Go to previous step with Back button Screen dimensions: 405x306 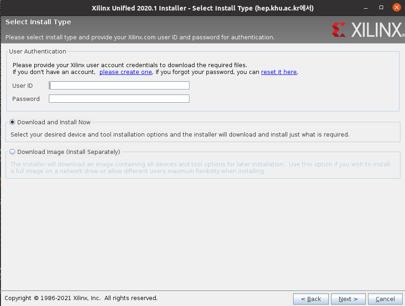click(310, 299)
